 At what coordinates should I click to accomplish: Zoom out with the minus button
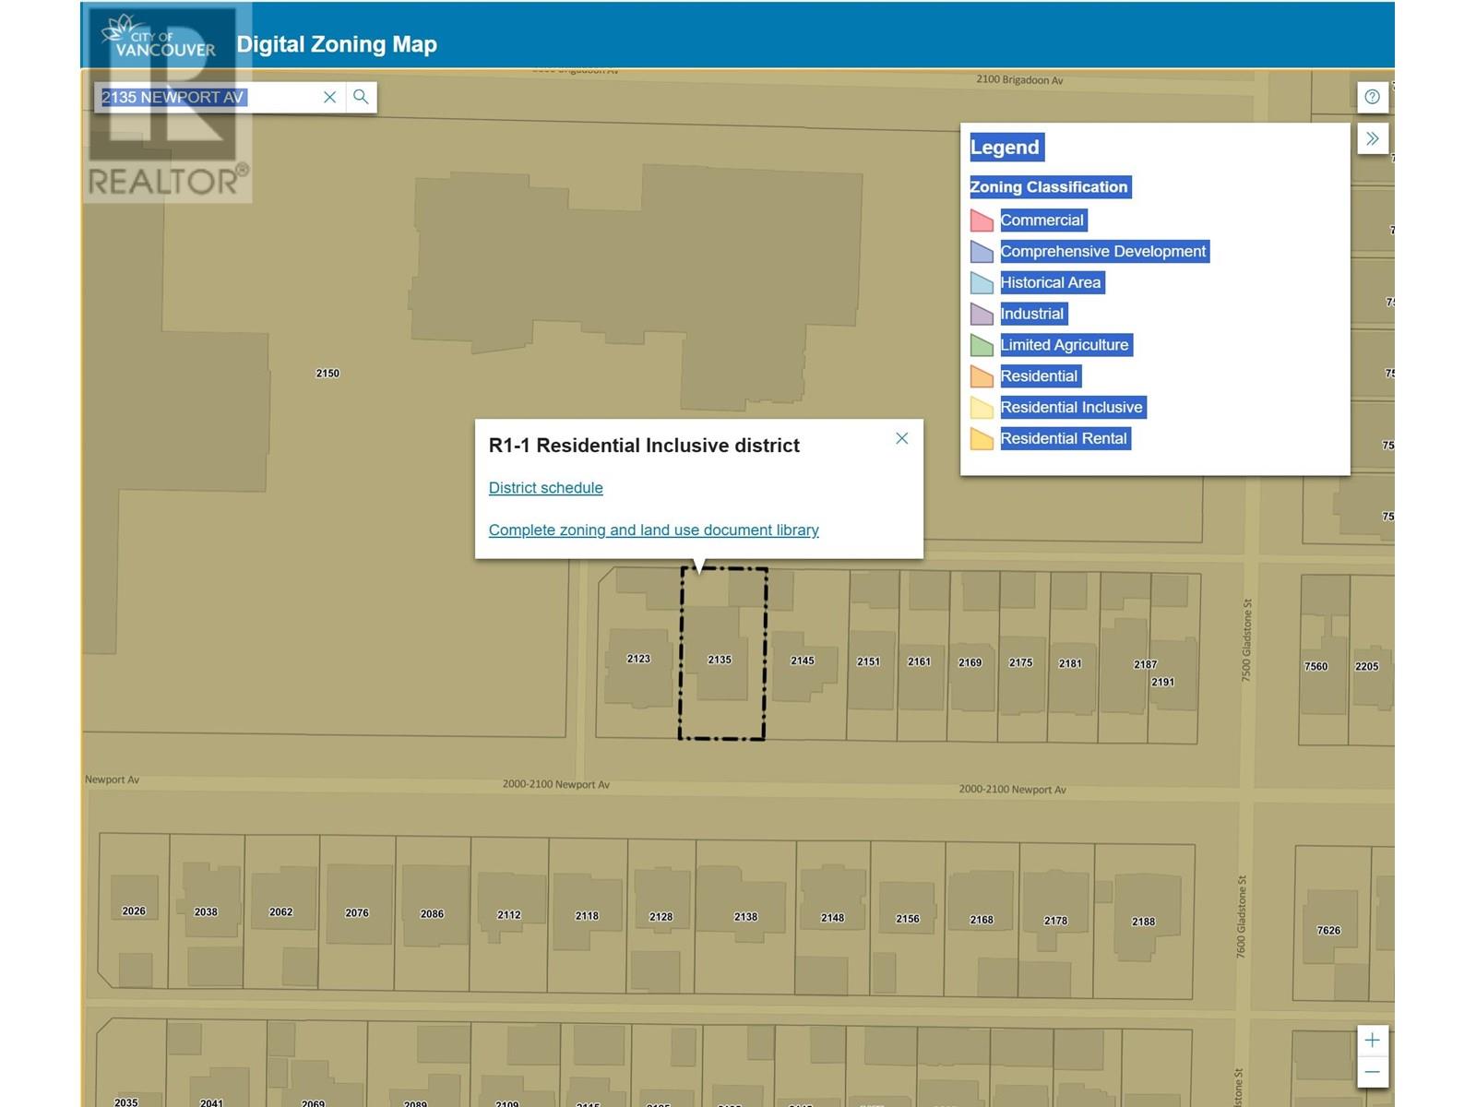(1372, 1072)
